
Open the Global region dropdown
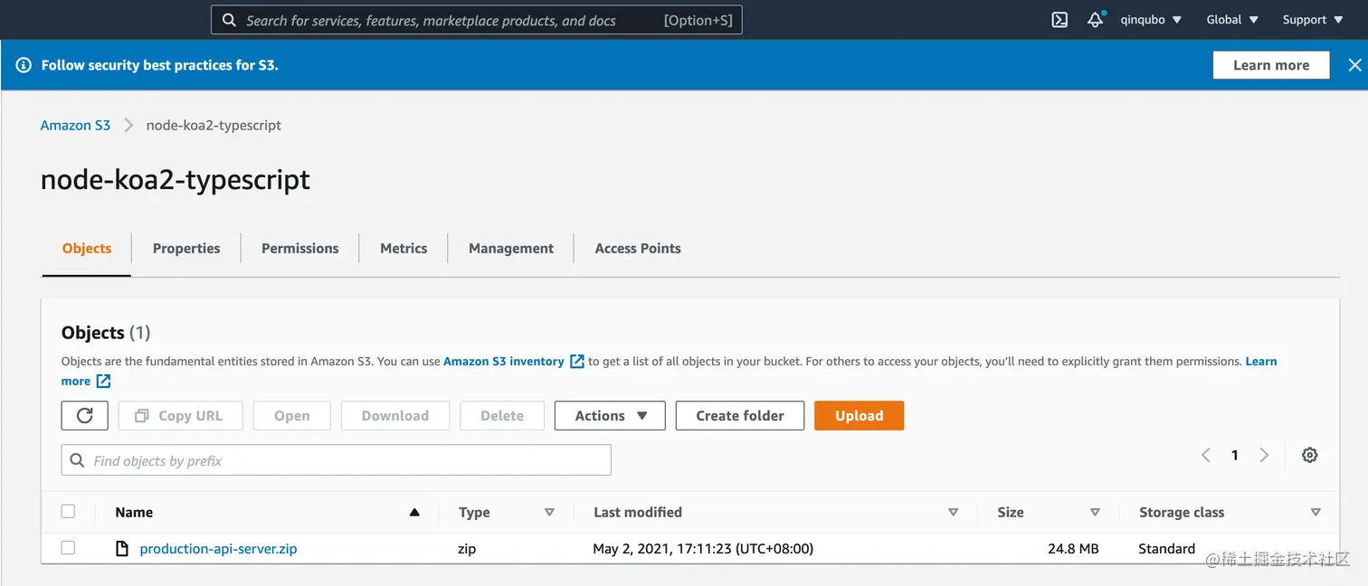pyautogui.click(x=1231, y=19)
